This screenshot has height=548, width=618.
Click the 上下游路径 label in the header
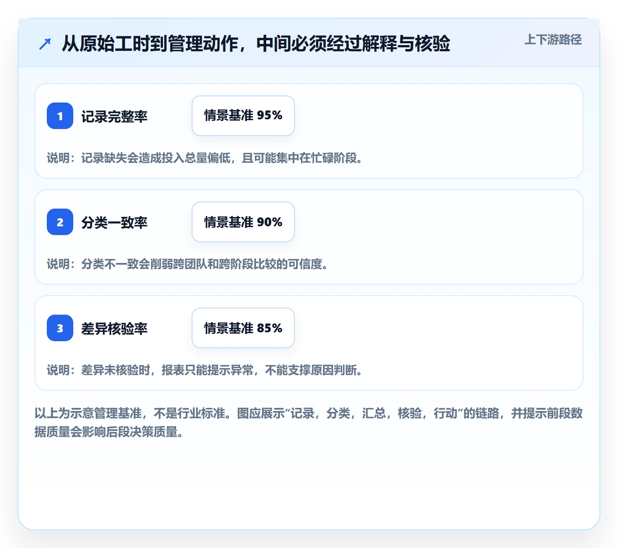553,40
